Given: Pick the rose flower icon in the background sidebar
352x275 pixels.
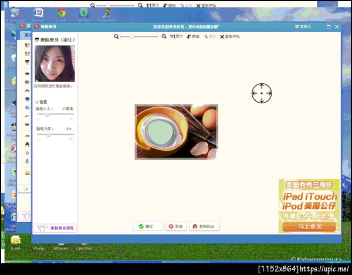Looking at the screenshot, I should pos(27,161).
